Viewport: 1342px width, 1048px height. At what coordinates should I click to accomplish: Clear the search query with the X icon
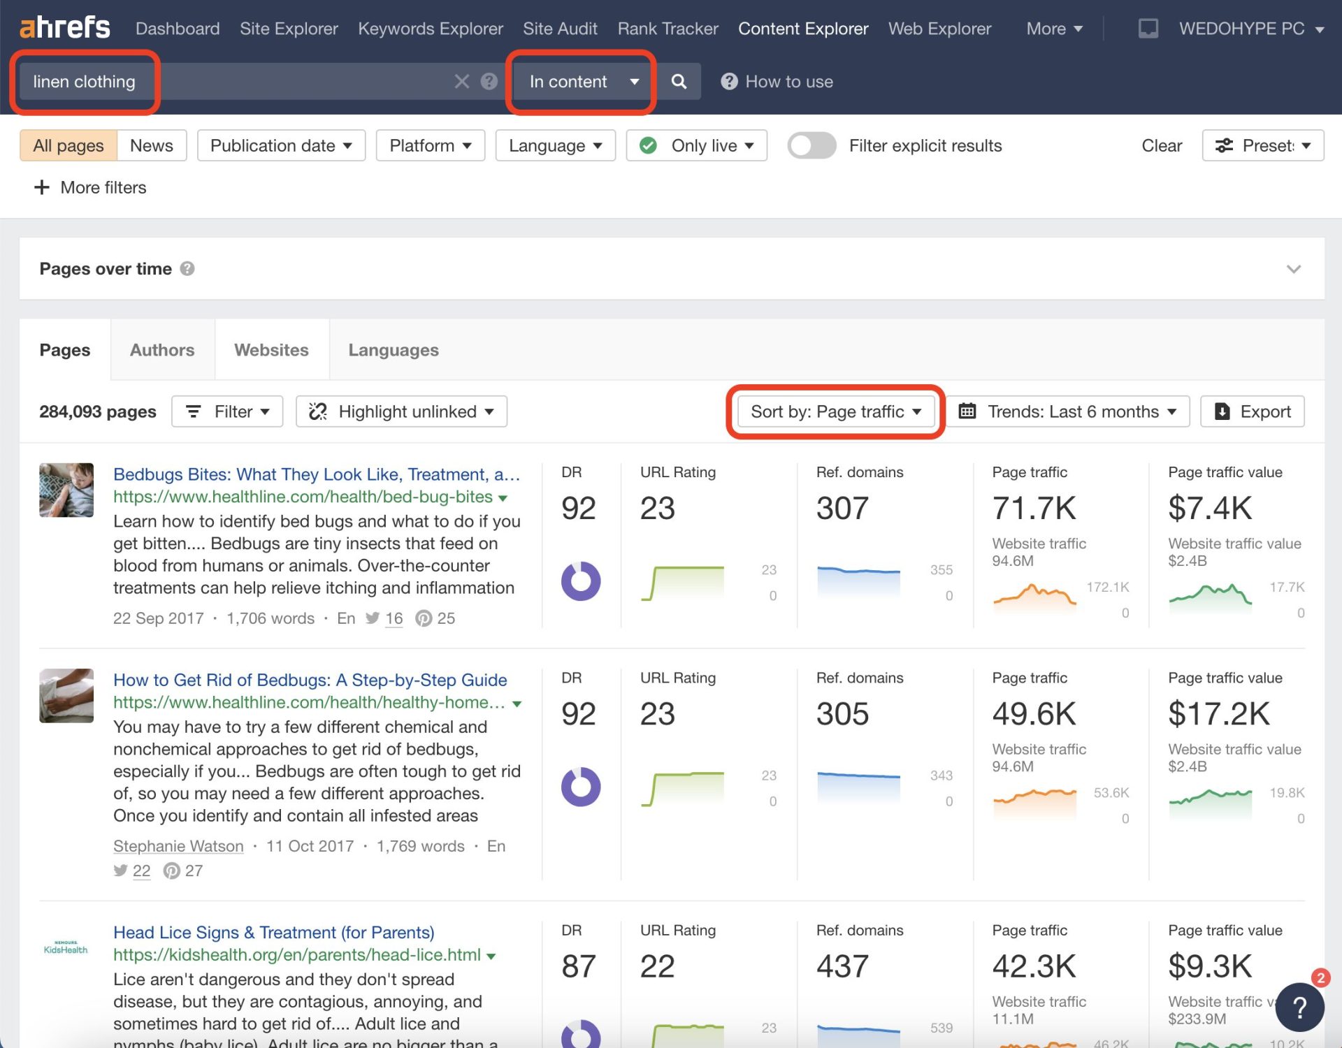(461, 82)
